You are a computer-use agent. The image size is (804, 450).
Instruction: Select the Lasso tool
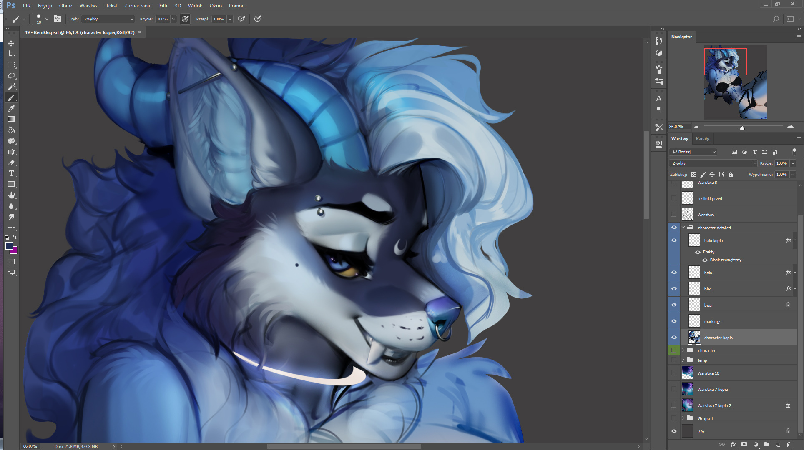click(x=11, y=76)
